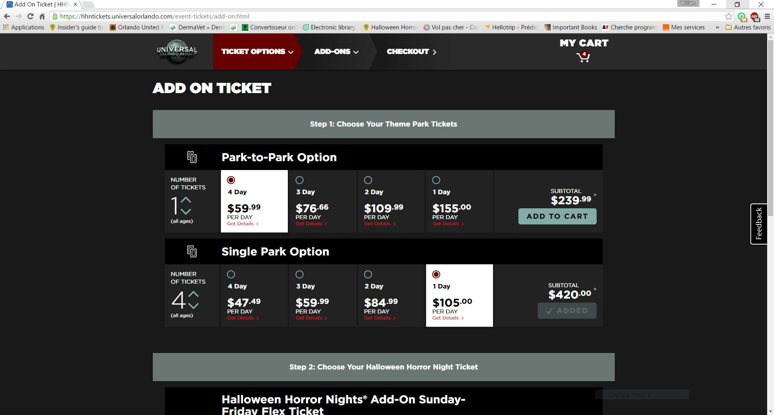
Task: Bookmark this page with the star icon
Action: tap(728, 17)
